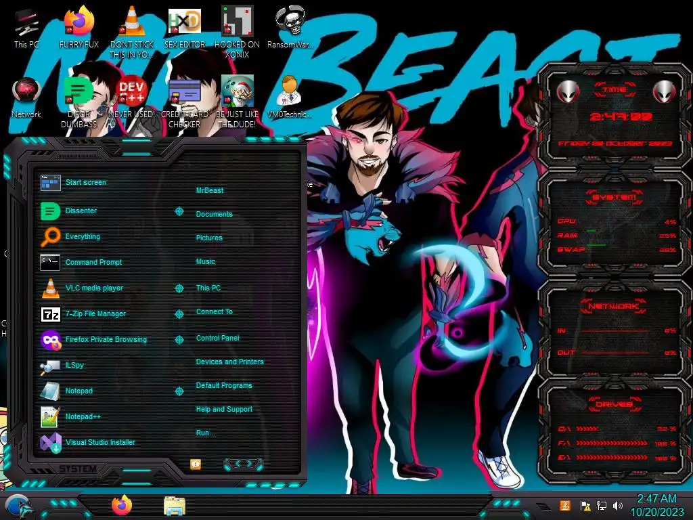The image size is (693, 520).
Task: Open the SEX EDITOR HxD desktop shortcut
Action: click(184, 27)
